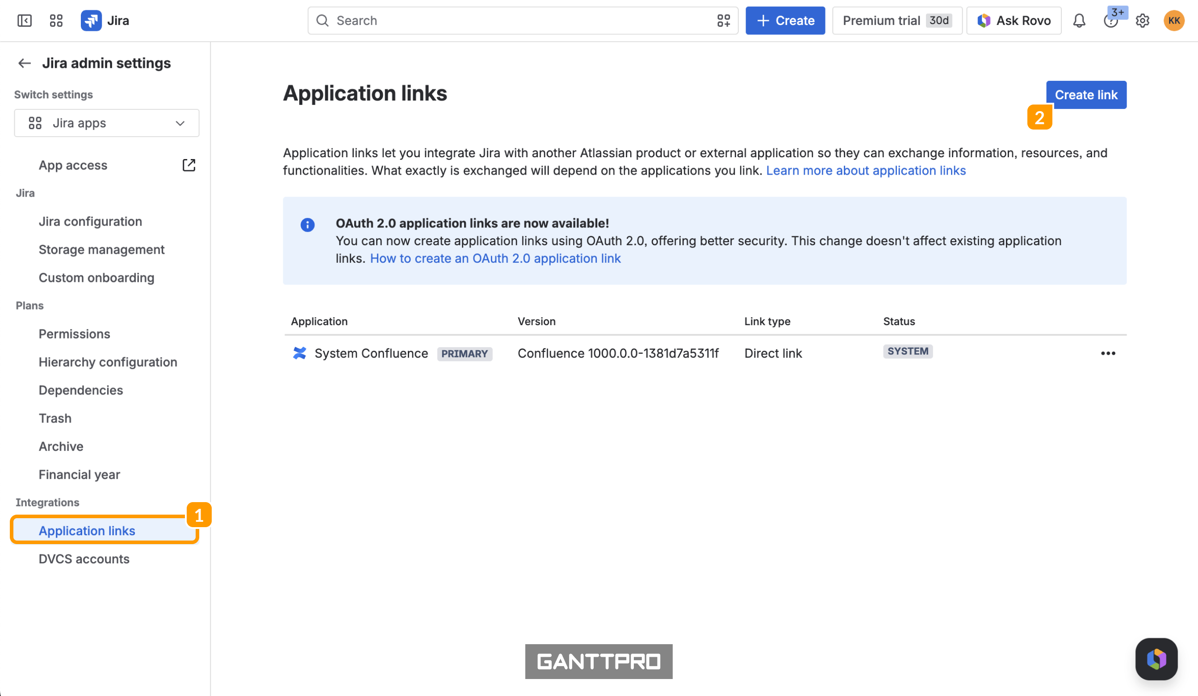1198x696 pixels.
Task: Click System Confluence application name
Action: pyautogui.click(x=371, y=353)
